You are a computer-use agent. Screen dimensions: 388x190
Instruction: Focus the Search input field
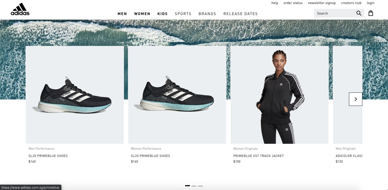(x=334, y=13)
